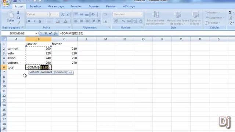
Task: Click nombre1 in SOMME function tooltip
Action: [46, 72]
